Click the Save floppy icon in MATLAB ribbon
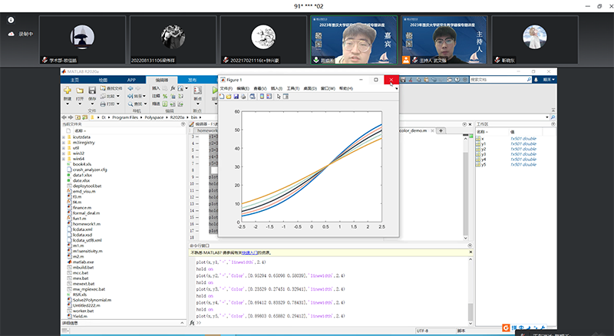The image size is (614, 336). pos(92,91)
